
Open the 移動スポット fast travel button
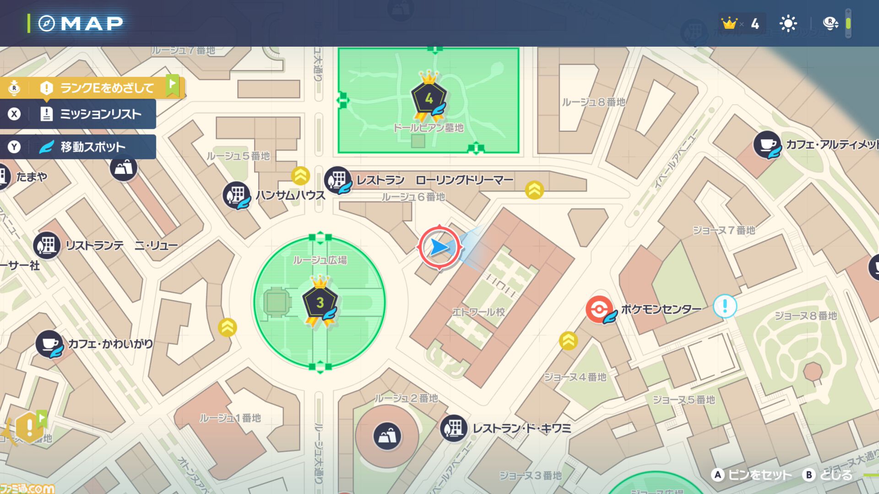(78, 147)
